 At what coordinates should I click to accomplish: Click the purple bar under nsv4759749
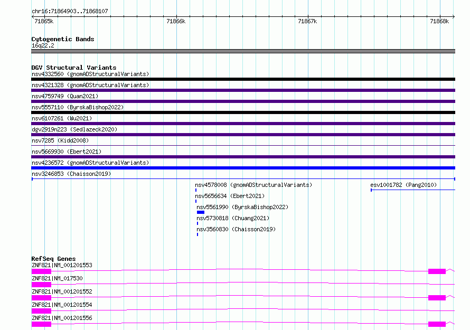click(x=243, y=101)
